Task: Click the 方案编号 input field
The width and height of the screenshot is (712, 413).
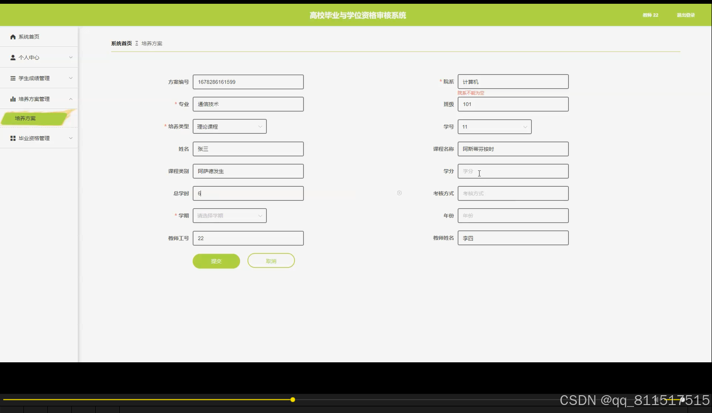Action: tap(248, 82)
